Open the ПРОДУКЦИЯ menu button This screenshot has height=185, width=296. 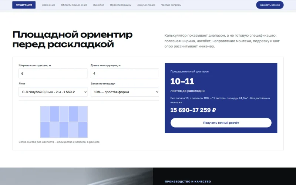tap(24, 5)
